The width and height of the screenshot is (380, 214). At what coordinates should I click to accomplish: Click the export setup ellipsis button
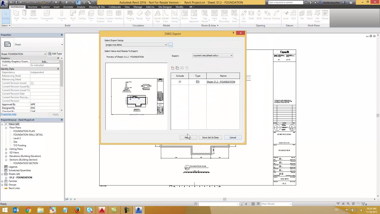point(170,45)
